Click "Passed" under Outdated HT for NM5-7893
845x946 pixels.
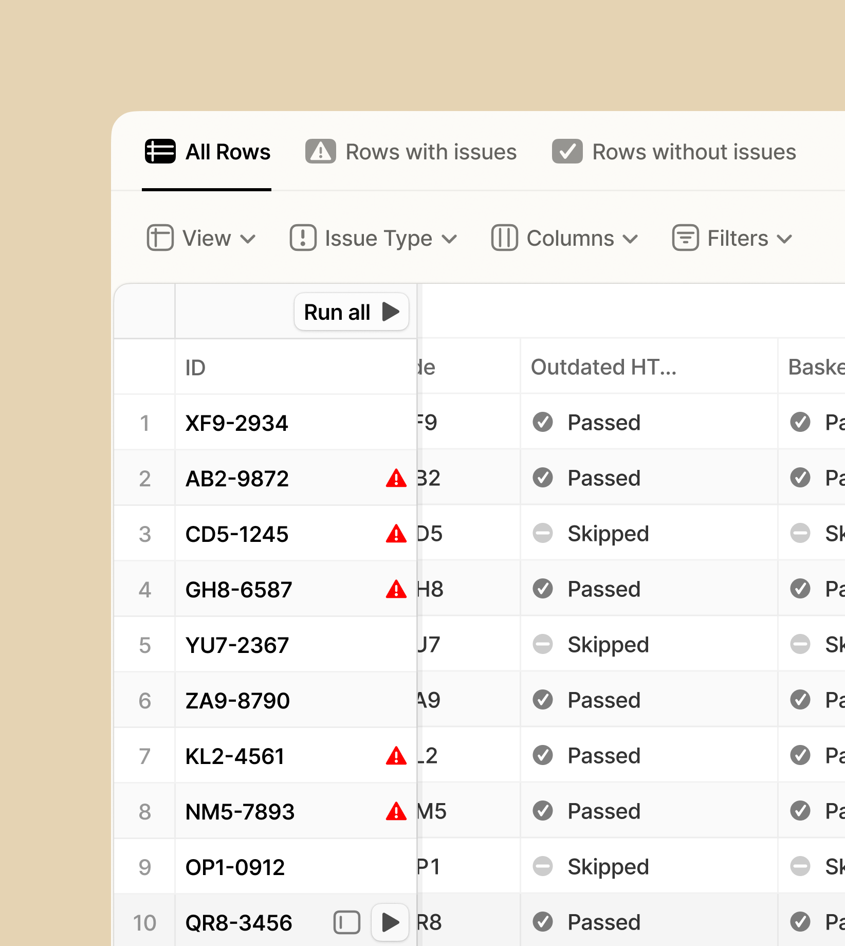coord(604,811)
